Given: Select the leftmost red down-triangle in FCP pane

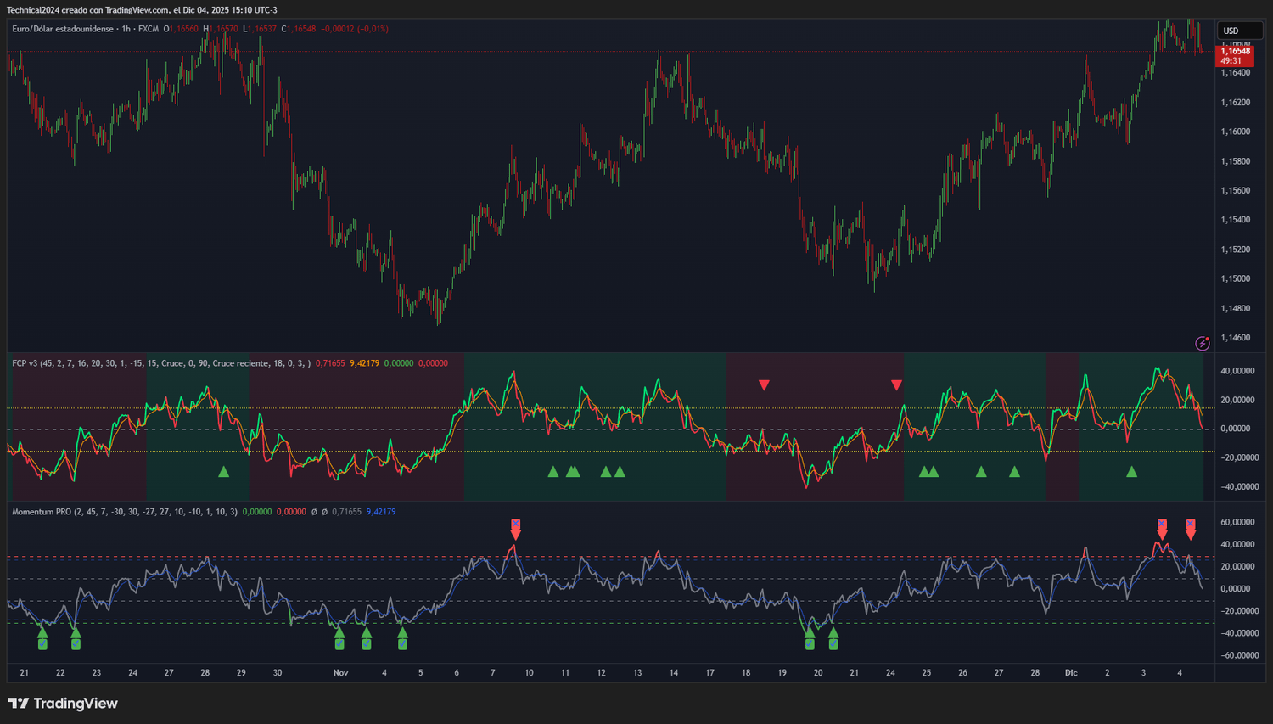Looking at the screenshot, I should 764,385.
